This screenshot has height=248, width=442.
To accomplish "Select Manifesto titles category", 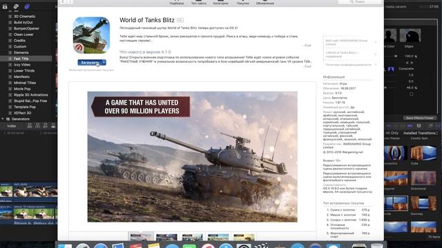I will coord(21,76).
